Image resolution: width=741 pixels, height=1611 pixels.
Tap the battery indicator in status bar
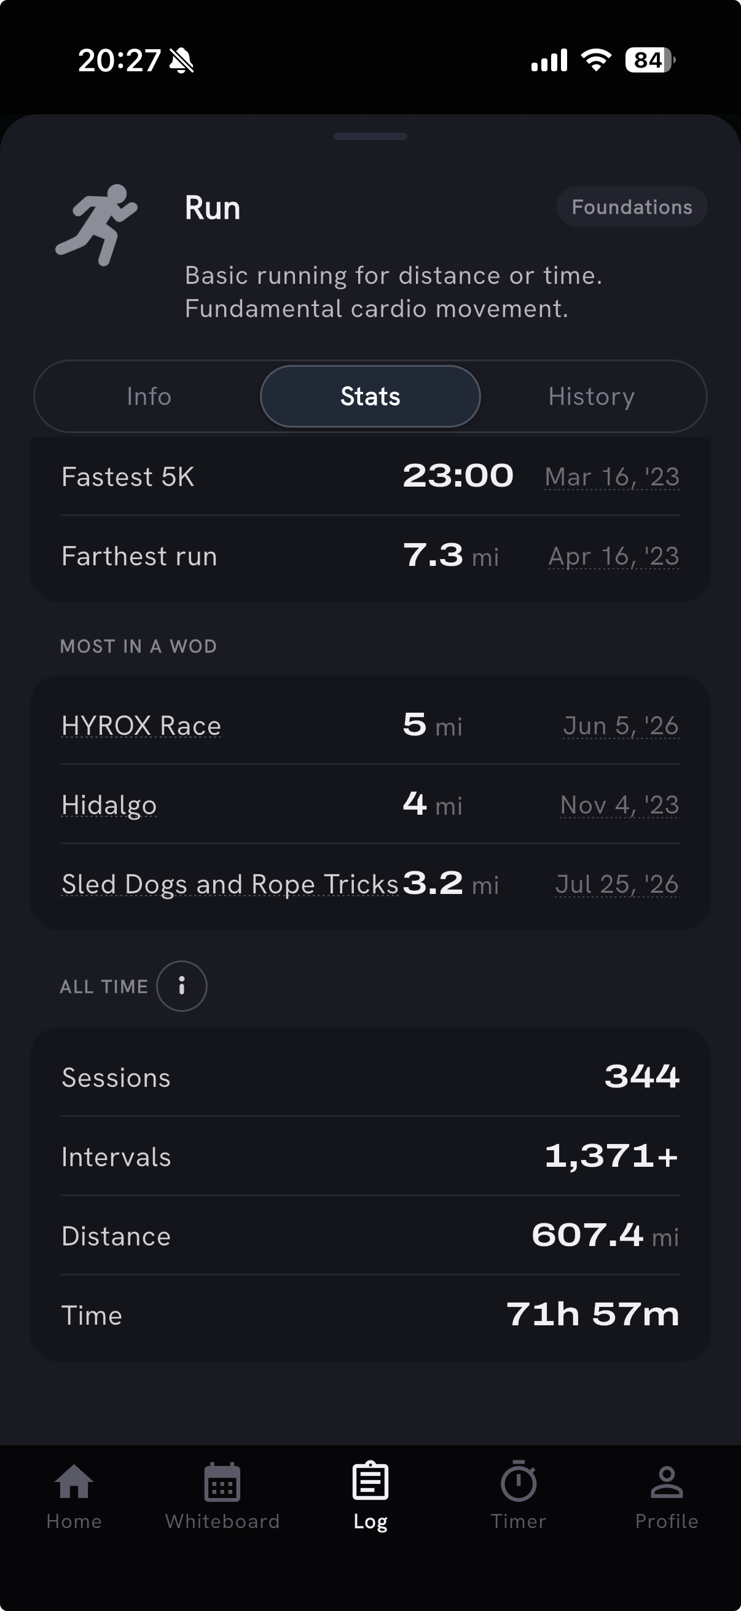tap(650, 60)
